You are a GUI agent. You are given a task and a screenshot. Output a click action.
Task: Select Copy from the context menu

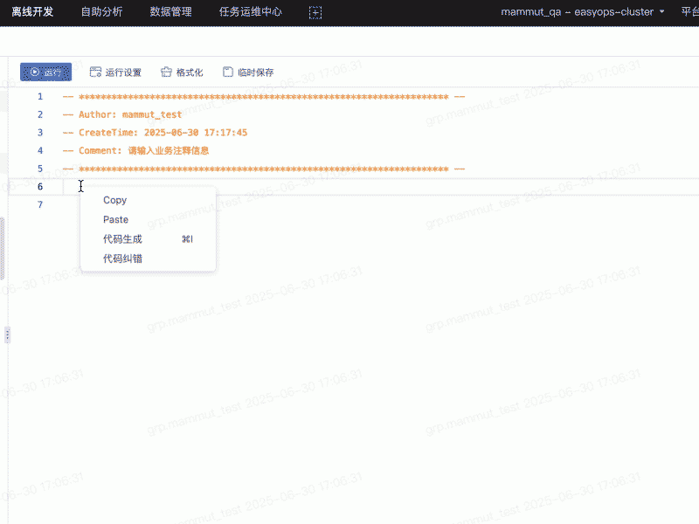click(x=114, y=200)
